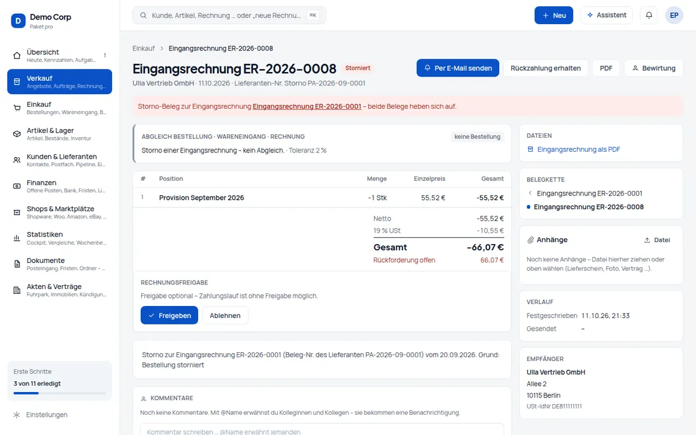The image size is (696, 435).
Task: Click the blue Neu button
Action: coord(554,15)
